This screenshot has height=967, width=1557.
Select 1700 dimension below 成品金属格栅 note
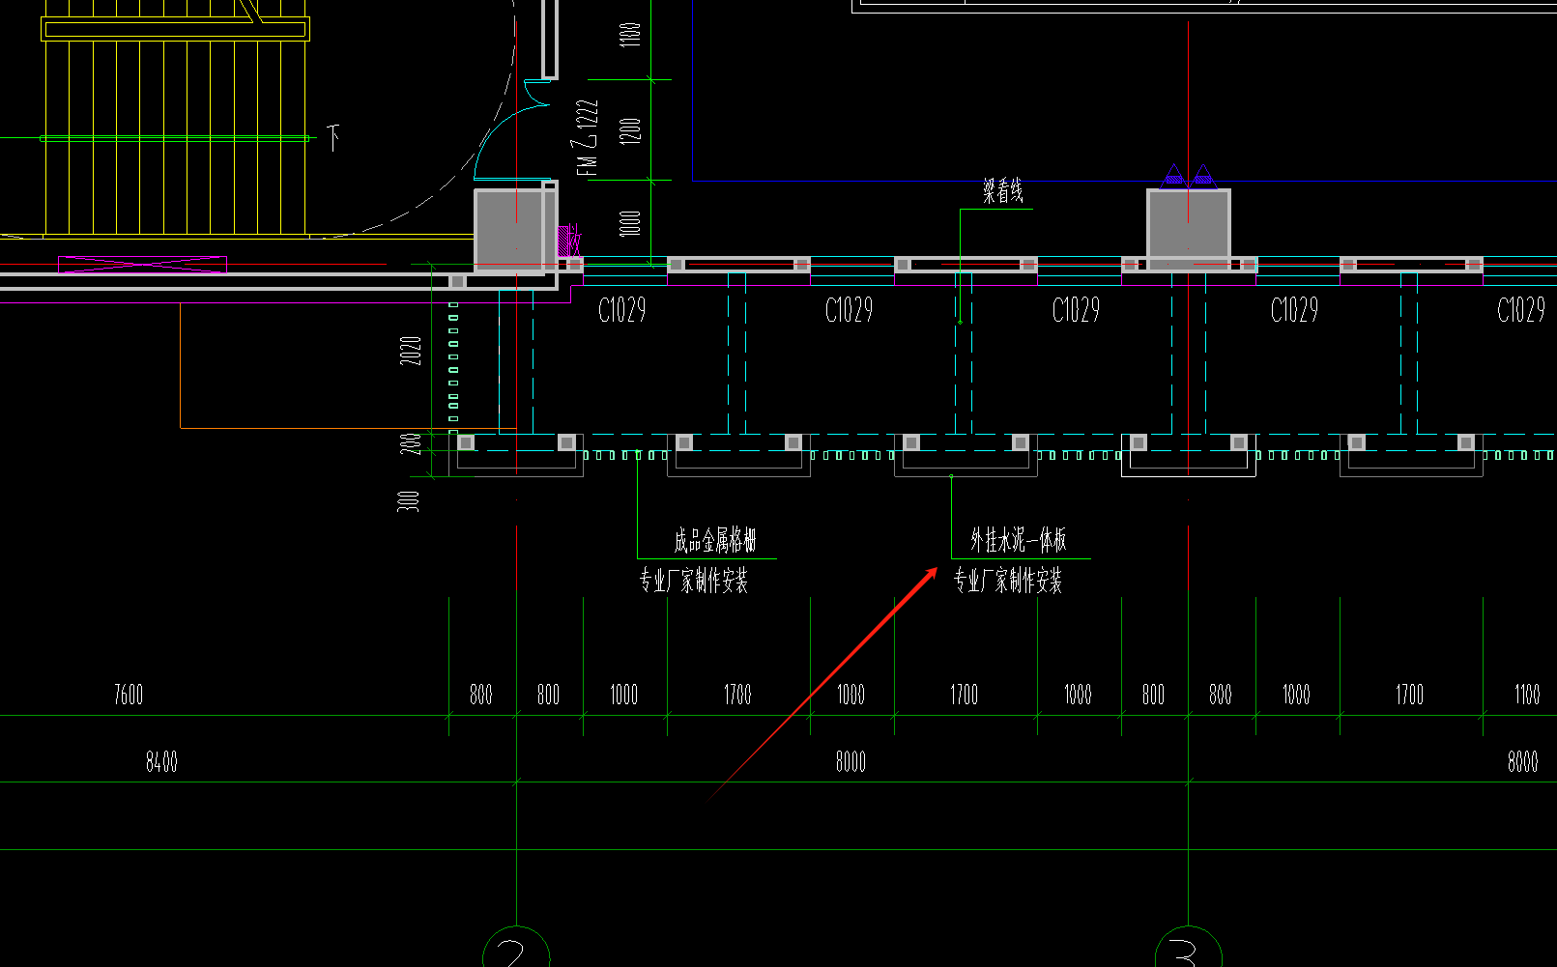737,695
